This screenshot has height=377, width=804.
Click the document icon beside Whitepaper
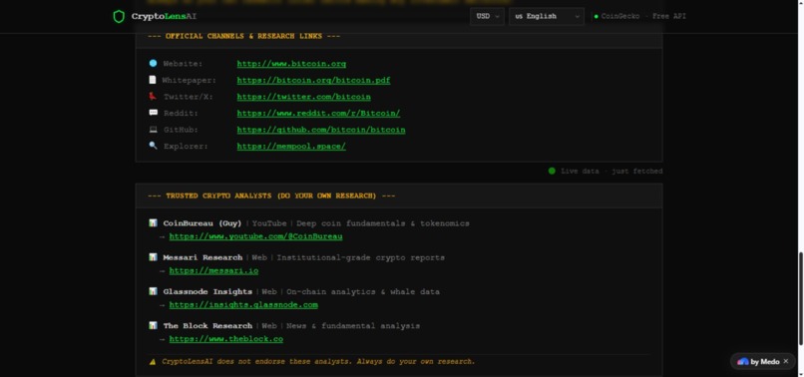tap(153, 80)
